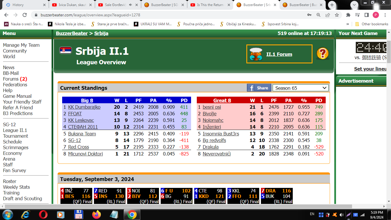Bookmark this page with the star icon
The height and width of the screenshot is (220, 391).
click(337, 15)
